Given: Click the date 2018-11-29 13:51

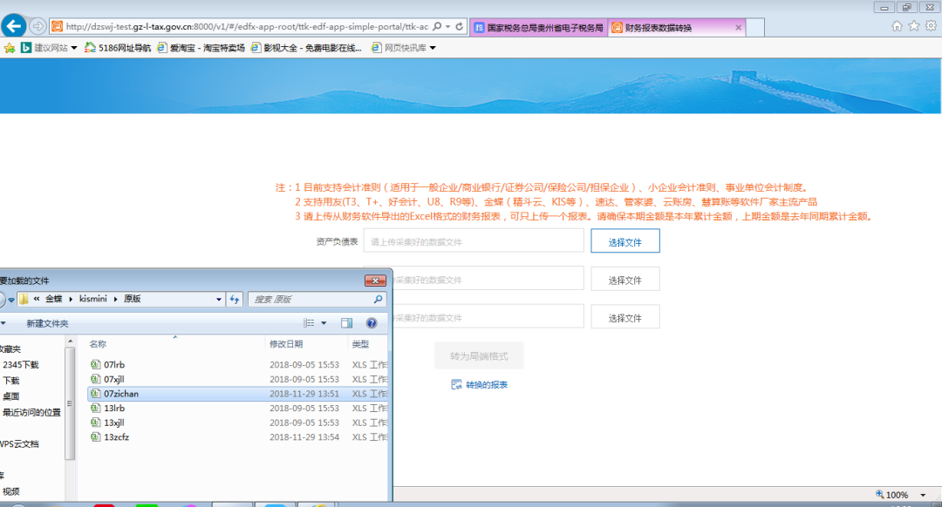Looking at the screenshot, I should point(304,394).
